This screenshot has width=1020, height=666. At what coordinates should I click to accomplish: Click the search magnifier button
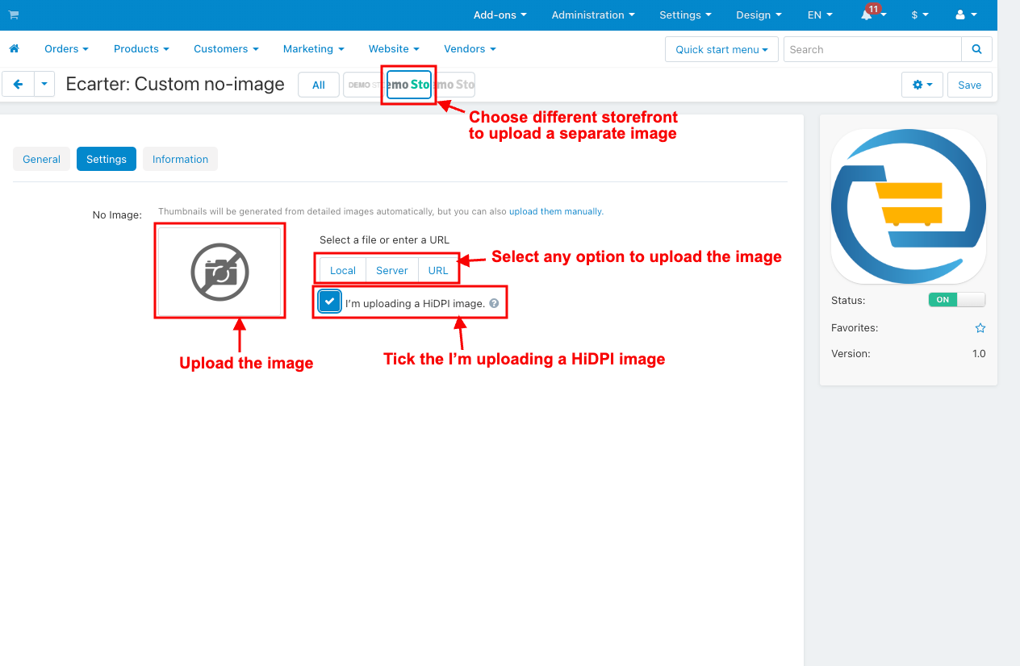[976, 49]
